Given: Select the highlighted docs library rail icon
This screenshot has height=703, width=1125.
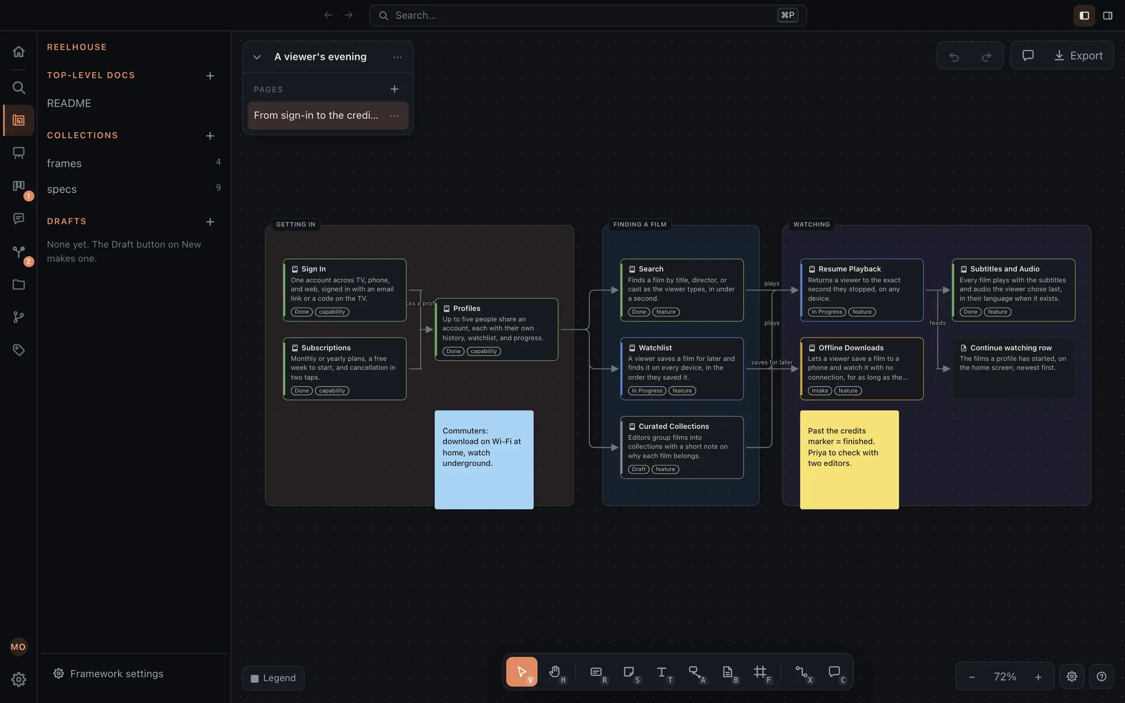Looking at the screenshot, I should 18,120.
